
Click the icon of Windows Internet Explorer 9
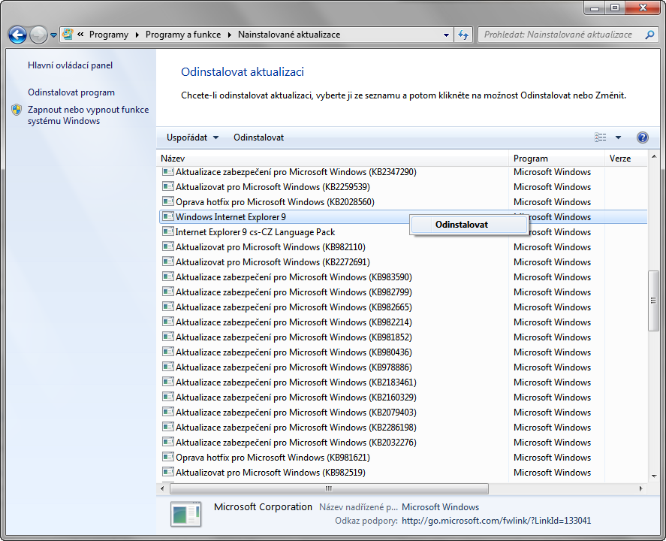[x=168, y=216]
